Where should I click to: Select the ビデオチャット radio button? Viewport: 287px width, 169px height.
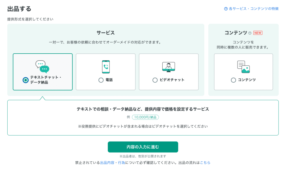point(155,80)
